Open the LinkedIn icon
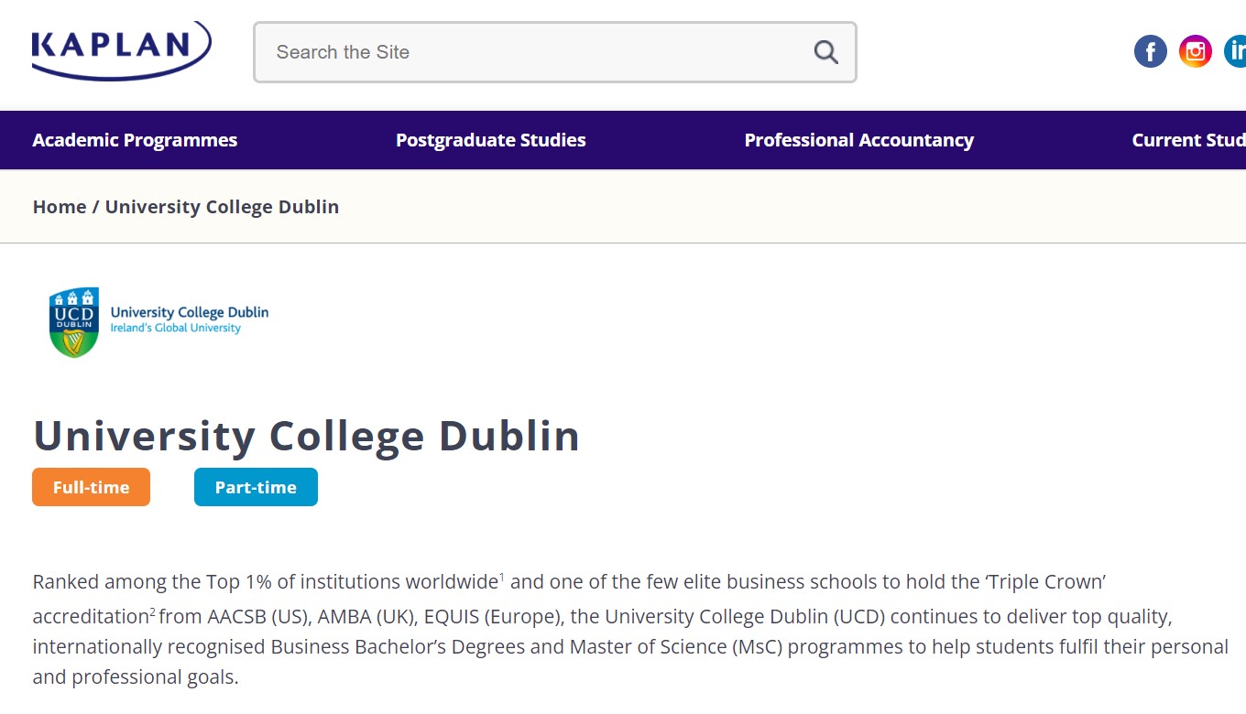 click(x=1235, y=51)
